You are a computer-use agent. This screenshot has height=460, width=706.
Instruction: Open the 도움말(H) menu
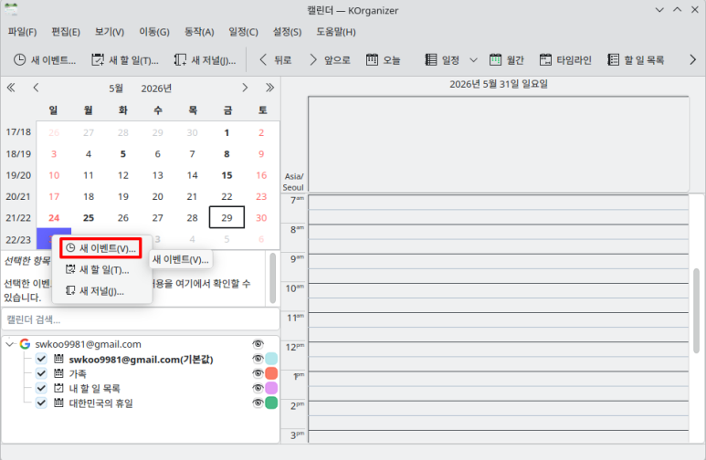[x=336, y=32]
